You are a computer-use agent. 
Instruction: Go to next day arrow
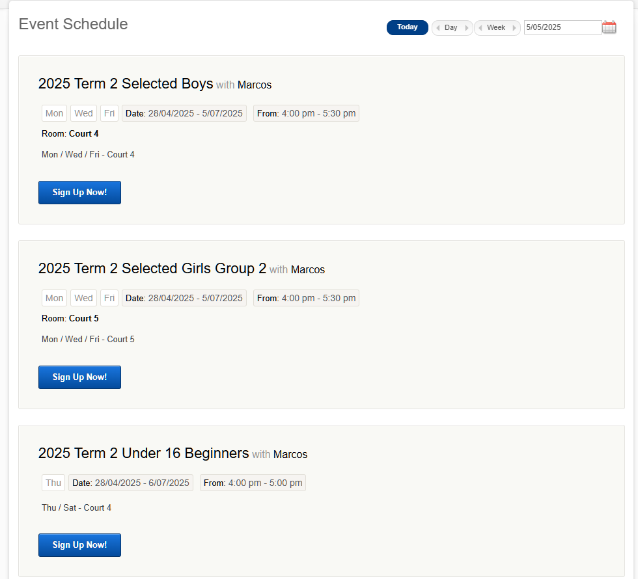click(466, 27)
